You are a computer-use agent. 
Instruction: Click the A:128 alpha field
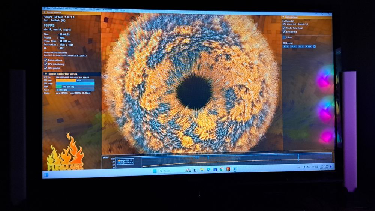click(x=309, y=46)
